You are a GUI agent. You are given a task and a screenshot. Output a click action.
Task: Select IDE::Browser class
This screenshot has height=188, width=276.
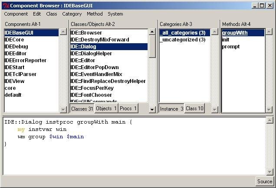109,33
